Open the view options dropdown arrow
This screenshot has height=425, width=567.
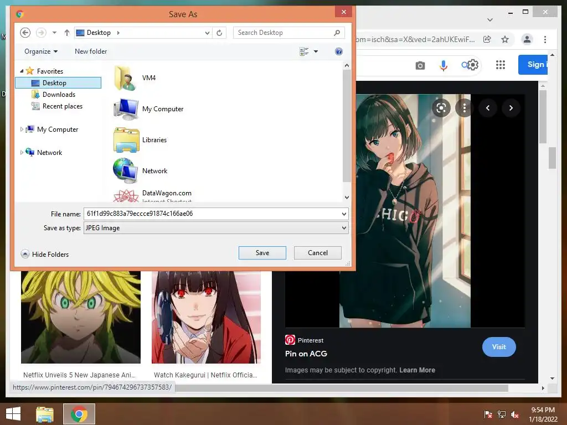tap(316, 51)
